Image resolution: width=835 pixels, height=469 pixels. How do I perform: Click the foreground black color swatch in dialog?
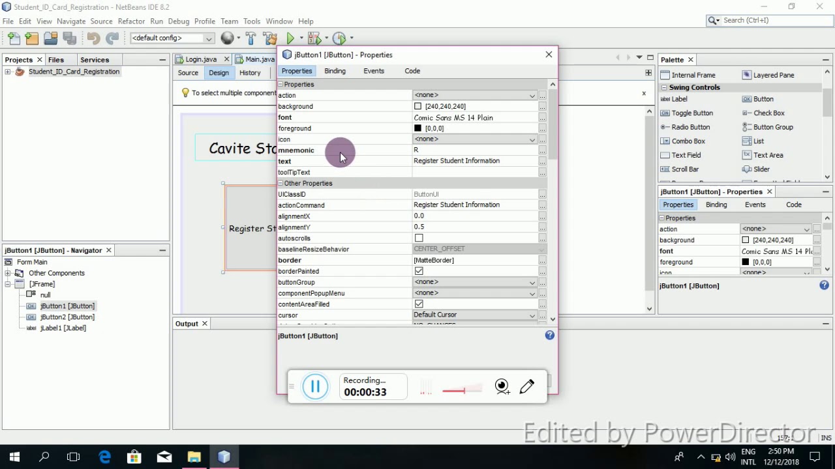[x=417, y=128]
